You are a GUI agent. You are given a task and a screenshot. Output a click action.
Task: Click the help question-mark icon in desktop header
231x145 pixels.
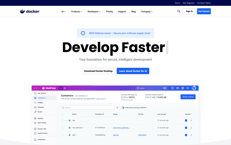[x=172, y=88]
